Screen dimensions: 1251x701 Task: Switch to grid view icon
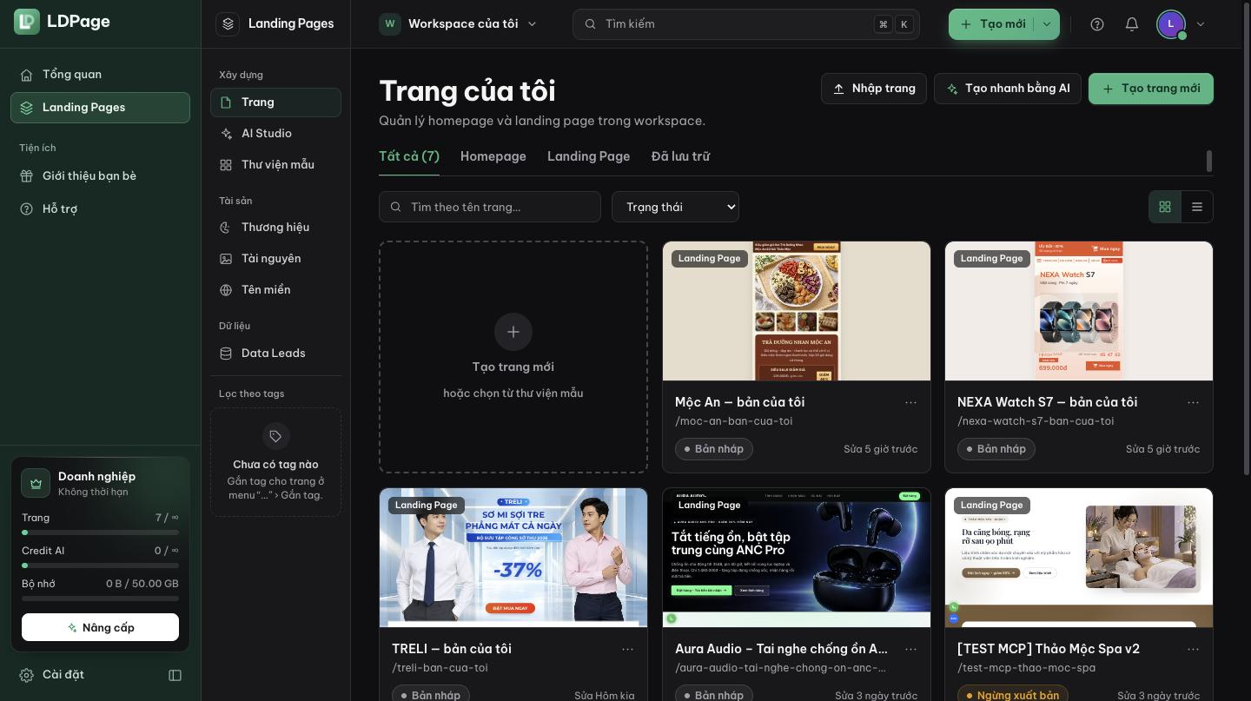click(1165, 207)
